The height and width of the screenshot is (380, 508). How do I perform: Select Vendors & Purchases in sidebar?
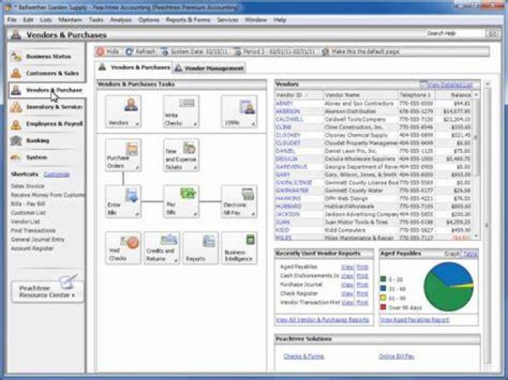point(47,90)
